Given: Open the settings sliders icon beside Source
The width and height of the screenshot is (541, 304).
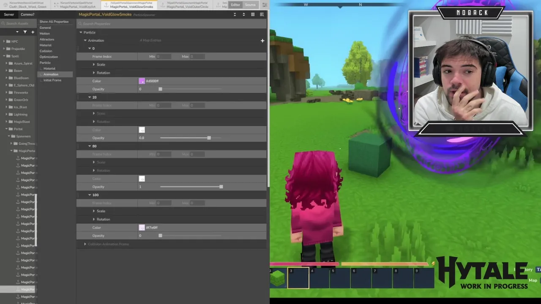Looking at the screenshot, I should [x=264, y=5].
